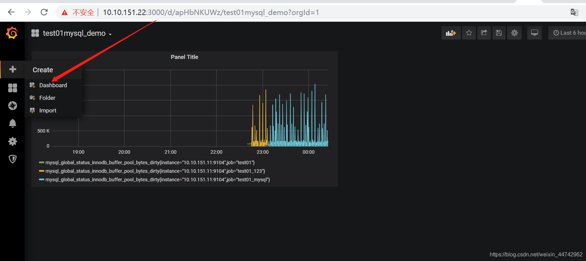The image size is (586, 261).
Task: Open the Explore compass icon in sidebar
Action: [13, 106]
